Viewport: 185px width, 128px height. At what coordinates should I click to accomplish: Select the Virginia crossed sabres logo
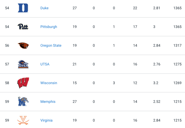(x=23, y=120)
